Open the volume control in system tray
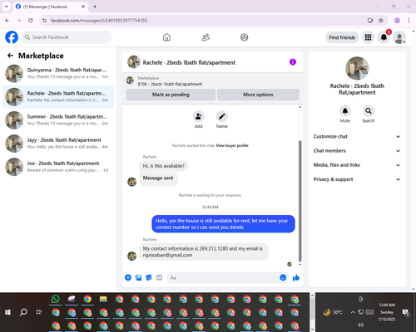 click(360, 325)
